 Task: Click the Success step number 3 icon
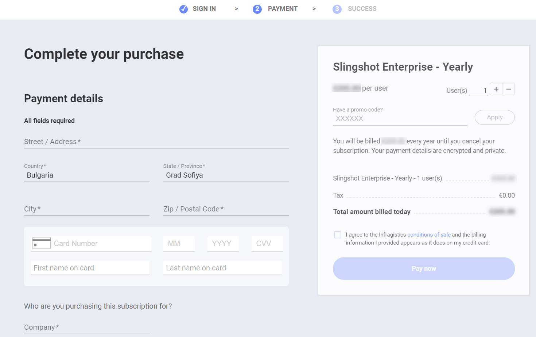[x=337, y=9]
